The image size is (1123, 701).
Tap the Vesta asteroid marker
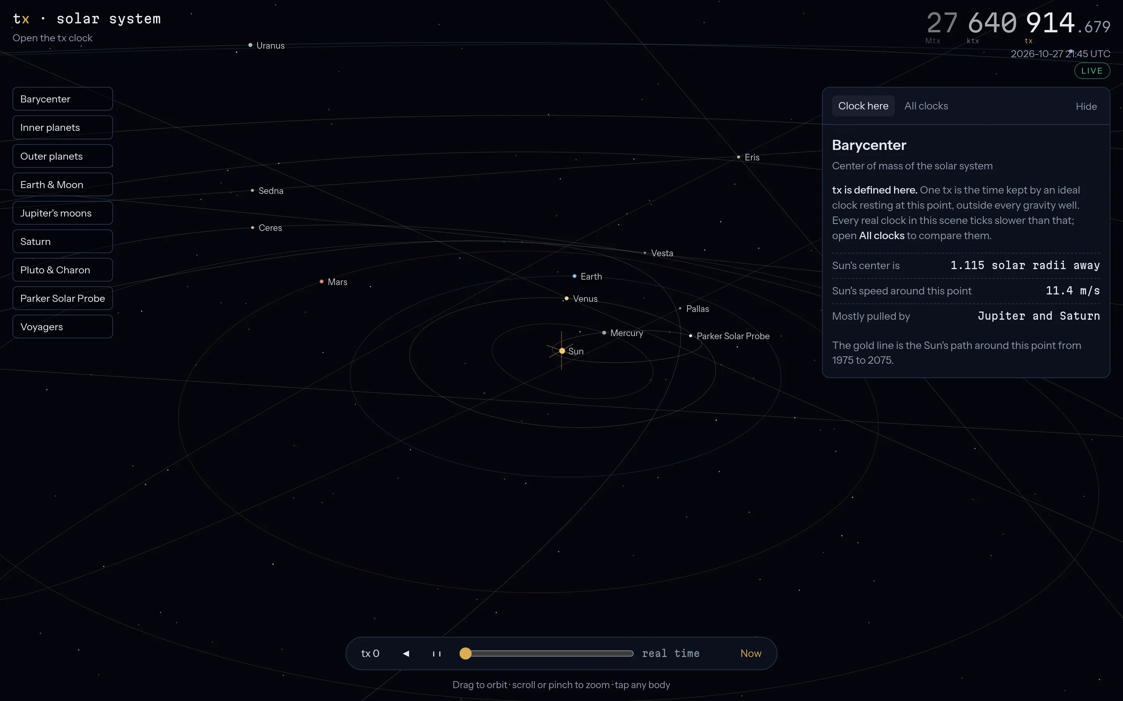(x=645, y=253)
